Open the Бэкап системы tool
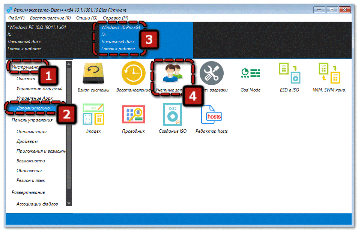The width and height of the screenshot is (358, 231). [x=93, y=77]
